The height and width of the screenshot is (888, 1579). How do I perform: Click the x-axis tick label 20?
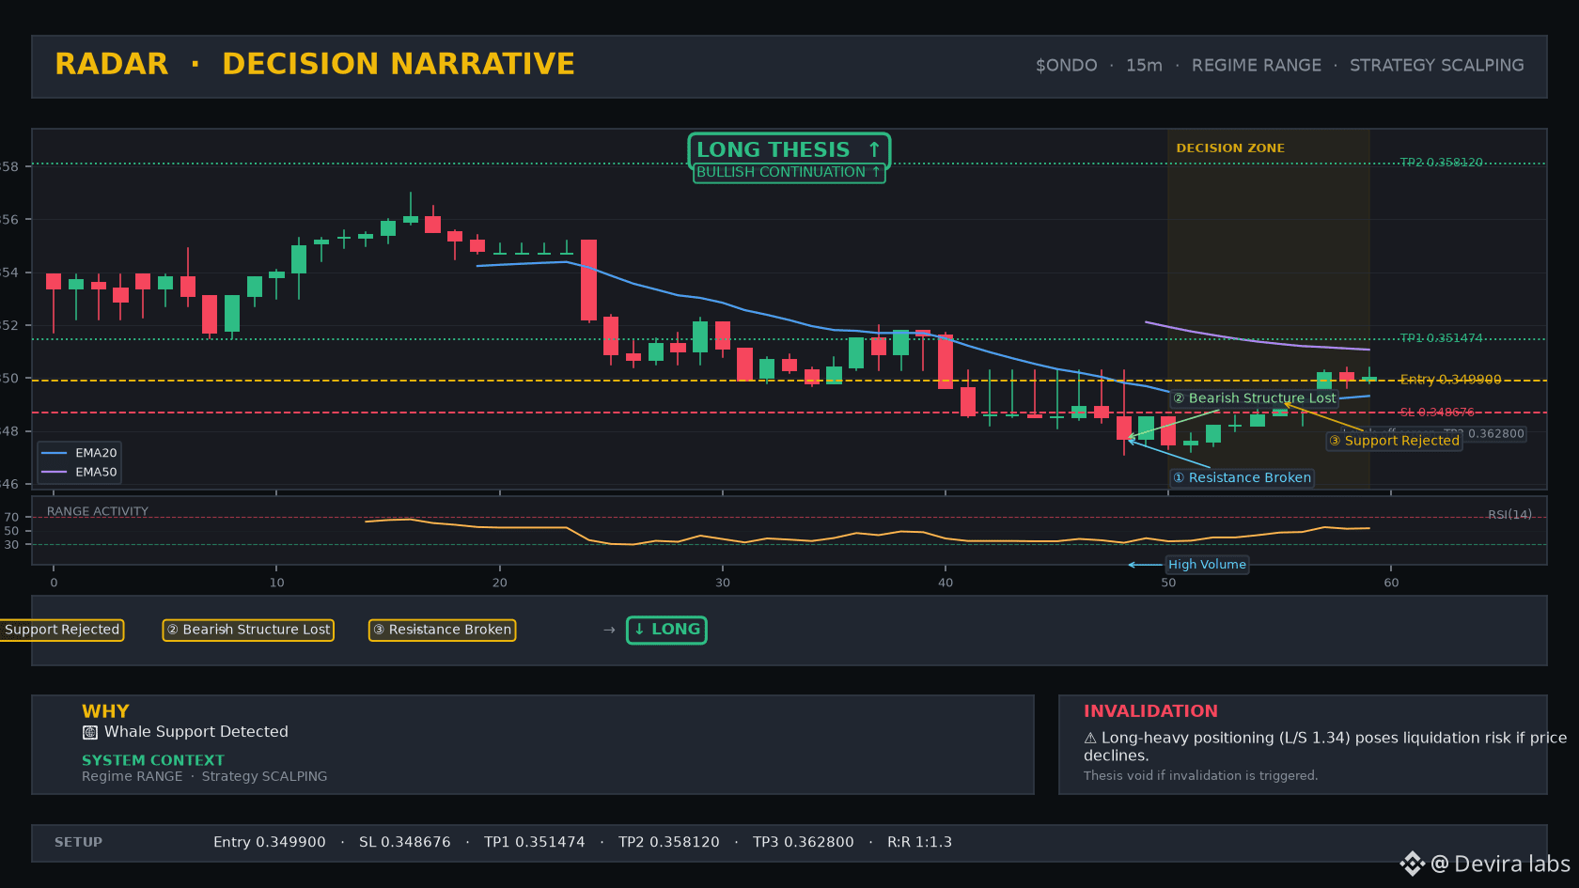pos(500,583)
